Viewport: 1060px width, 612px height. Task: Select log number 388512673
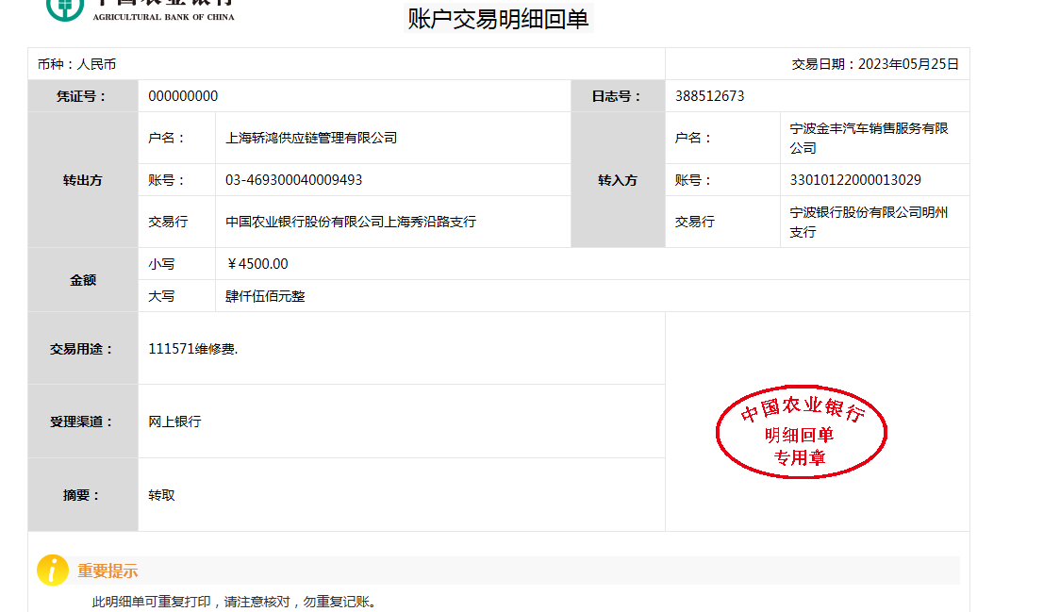pos(709,96)
